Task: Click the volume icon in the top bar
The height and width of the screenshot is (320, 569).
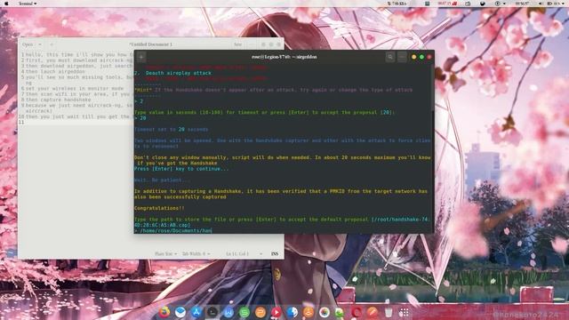Action: [x=541, y=4]
